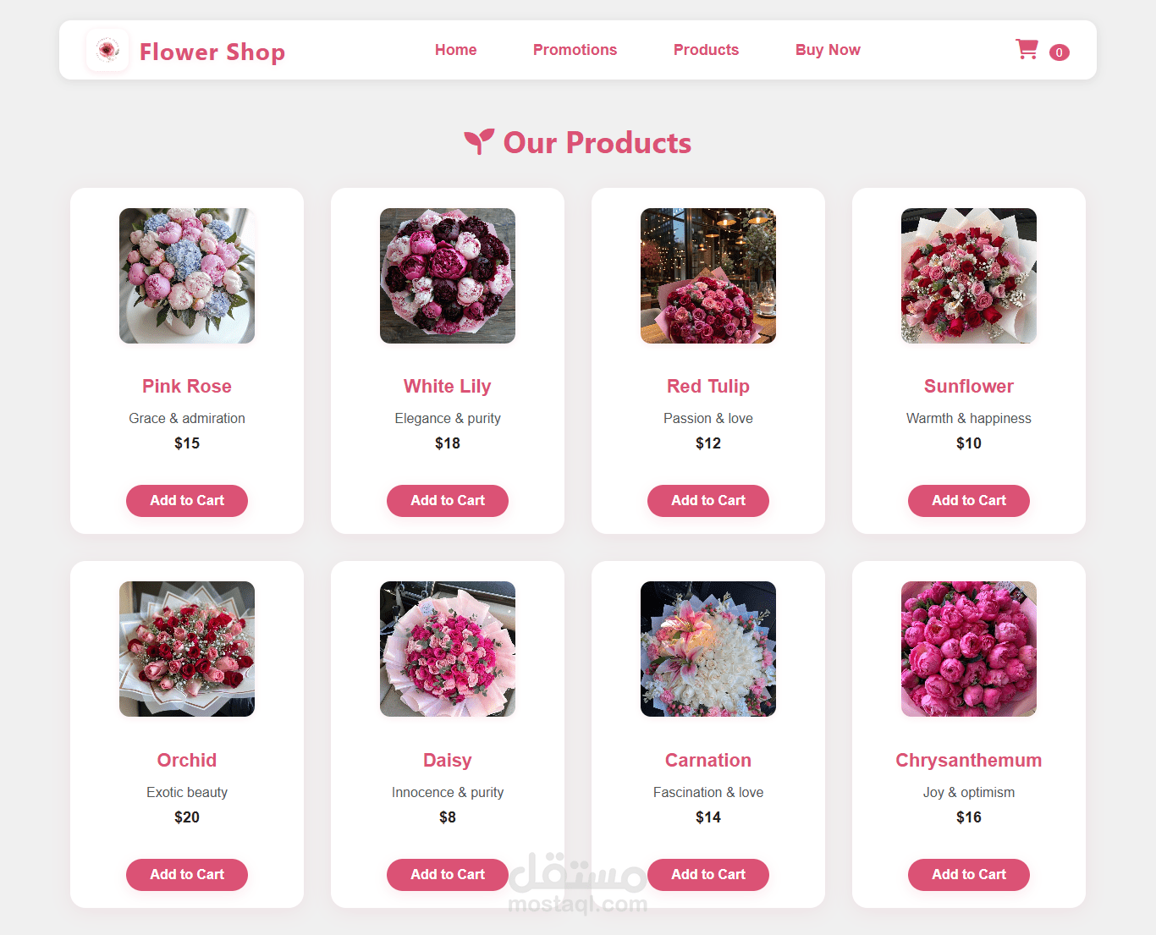1156x935 pixels.
Task: Select Products in the navigation bar
Action: (x=706, y=50)
